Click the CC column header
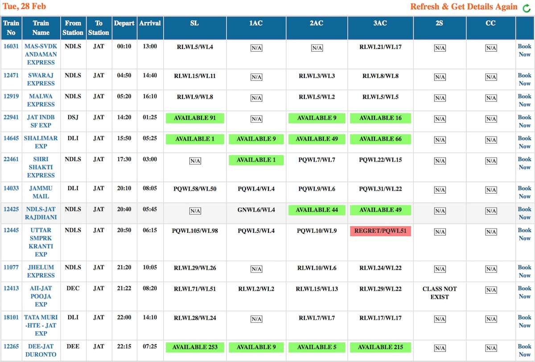Viewport: 535px width, 362px height. (491, 28)
